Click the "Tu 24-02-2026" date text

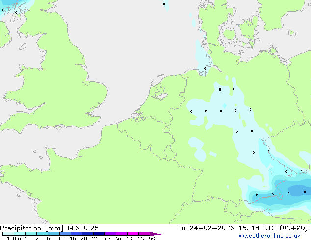tap(206, 228)
